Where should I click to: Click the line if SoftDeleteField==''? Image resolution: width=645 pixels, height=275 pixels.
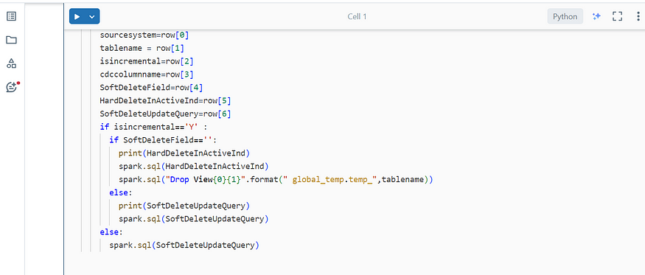(162, 140)
